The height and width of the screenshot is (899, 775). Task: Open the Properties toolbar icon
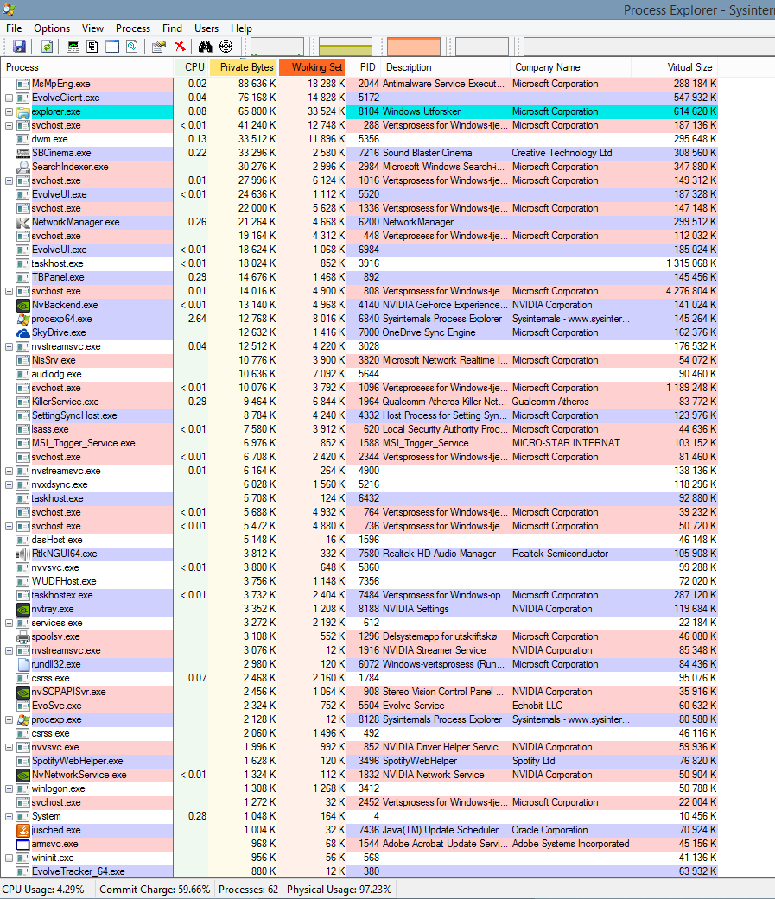point(159,47)
